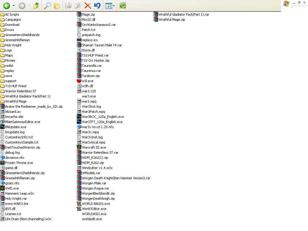Select Wrathful Gladiator Pack(Part 1).rar
The height and width of the screenshot is (231, 308).
tap(181, 14)
